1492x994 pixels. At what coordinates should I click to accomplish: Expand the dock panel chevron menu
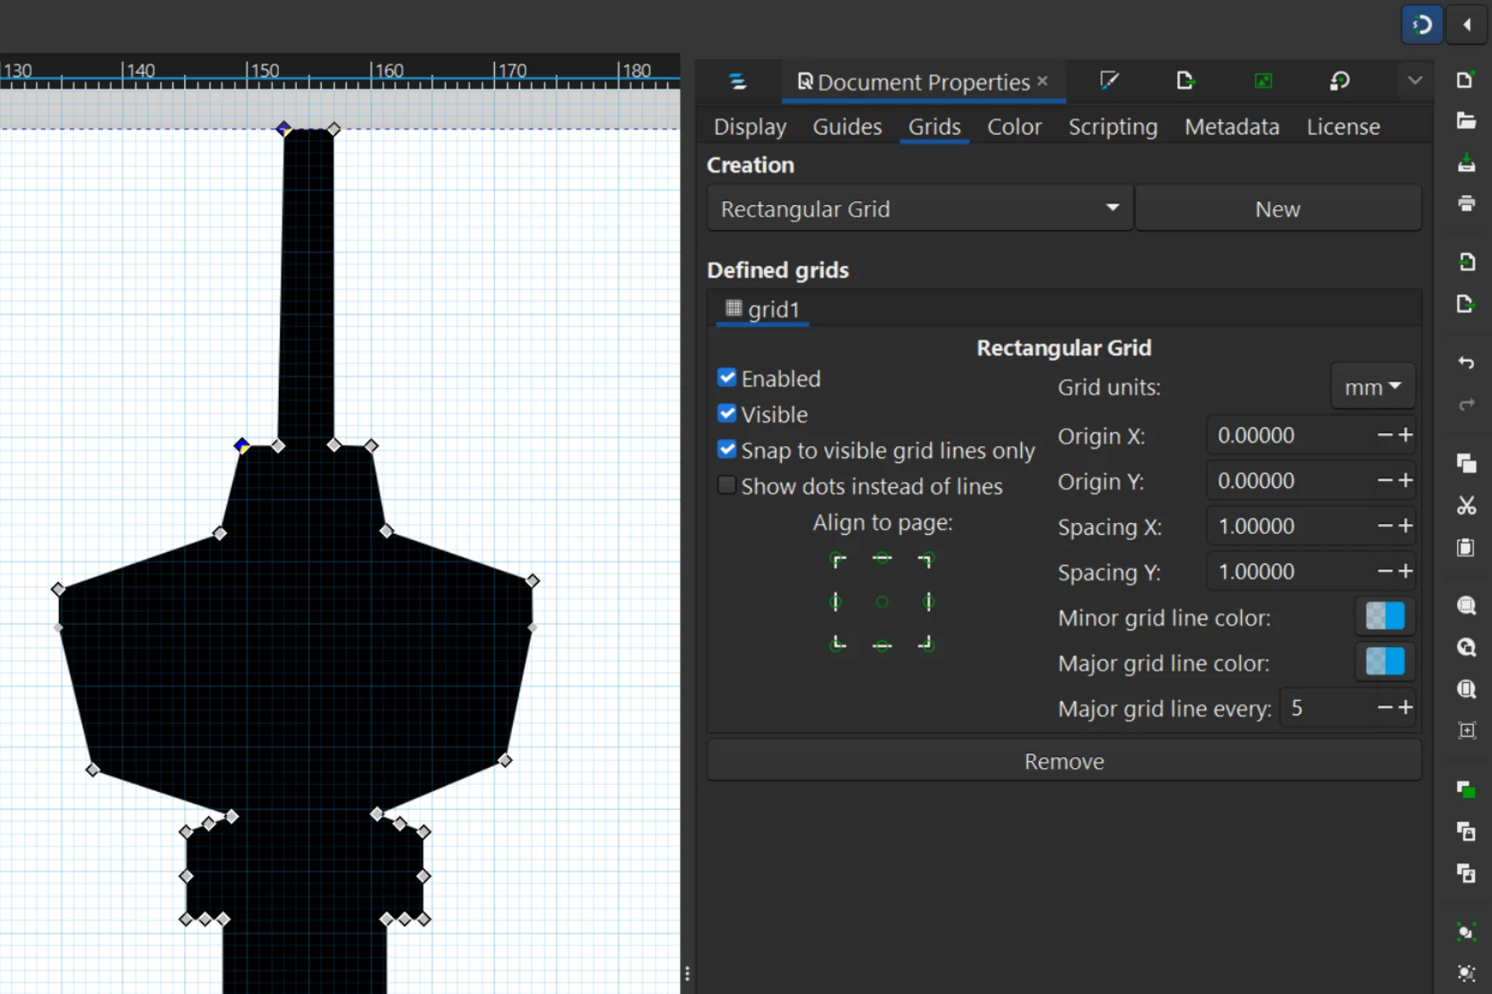(x=1414, y=81)
